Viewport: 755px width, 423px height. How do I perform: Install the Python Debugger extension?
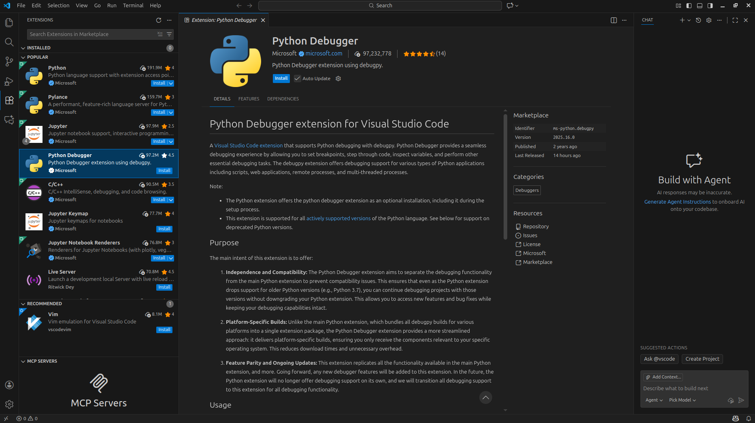click(x=281, y=79)
